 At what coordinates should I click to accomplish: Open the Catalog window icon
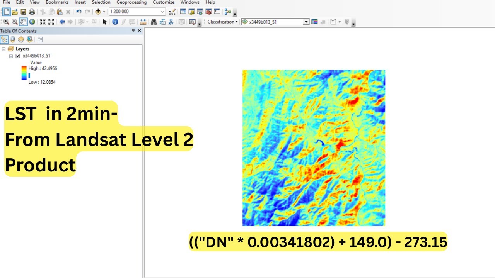pos(191,12)
